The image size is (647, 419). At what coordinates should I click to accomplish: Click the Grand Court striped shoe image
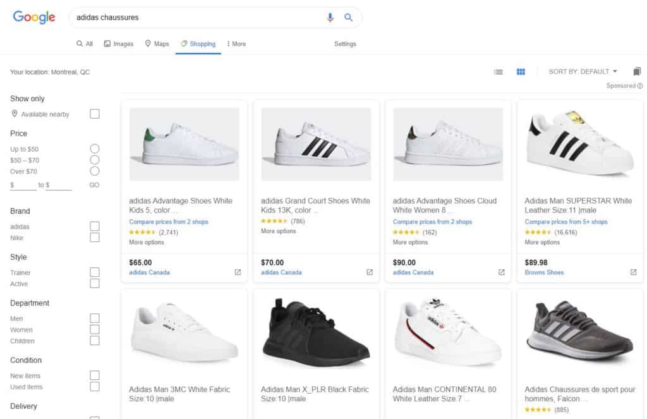pyautogui.click(x=316, y=144)
